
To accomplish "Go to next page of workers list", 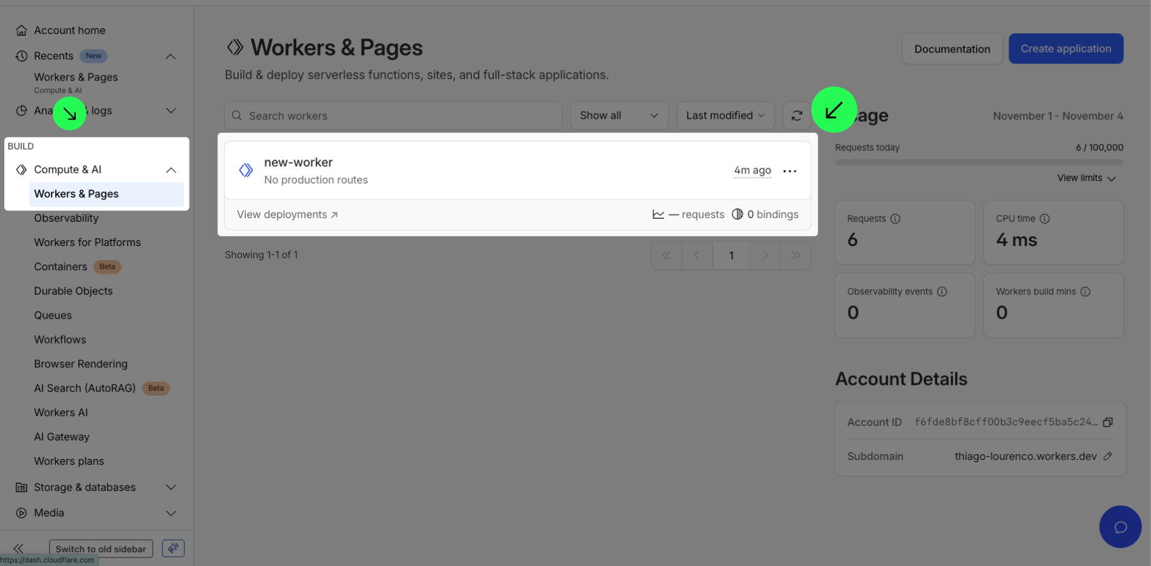I will [x=765, y=255].
